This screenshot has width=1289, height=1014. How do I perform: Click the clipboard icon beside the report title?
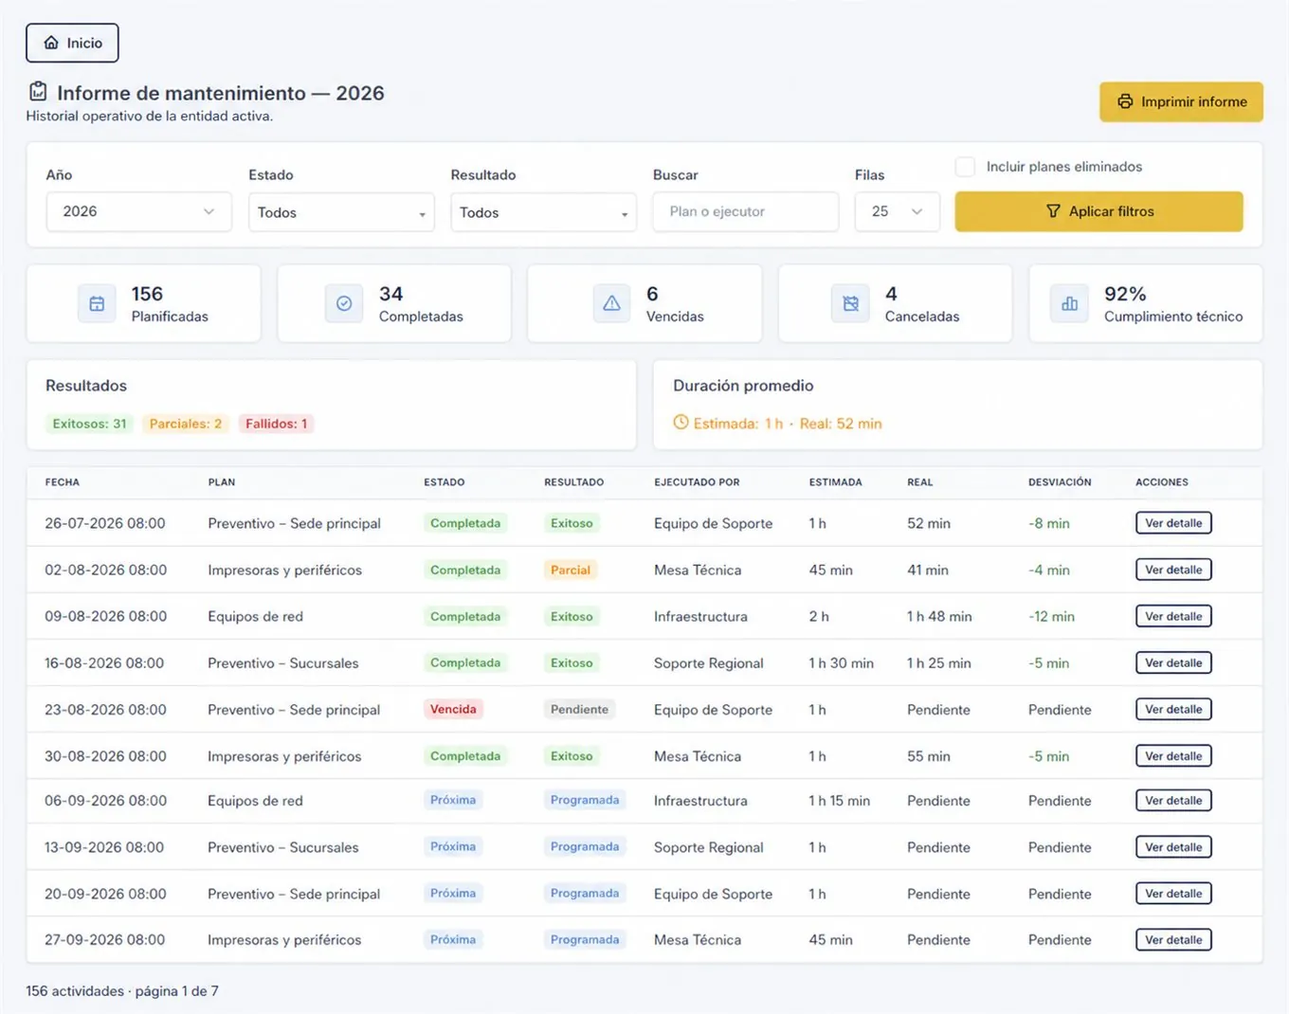pyautogui.click(x=38, y=92)
